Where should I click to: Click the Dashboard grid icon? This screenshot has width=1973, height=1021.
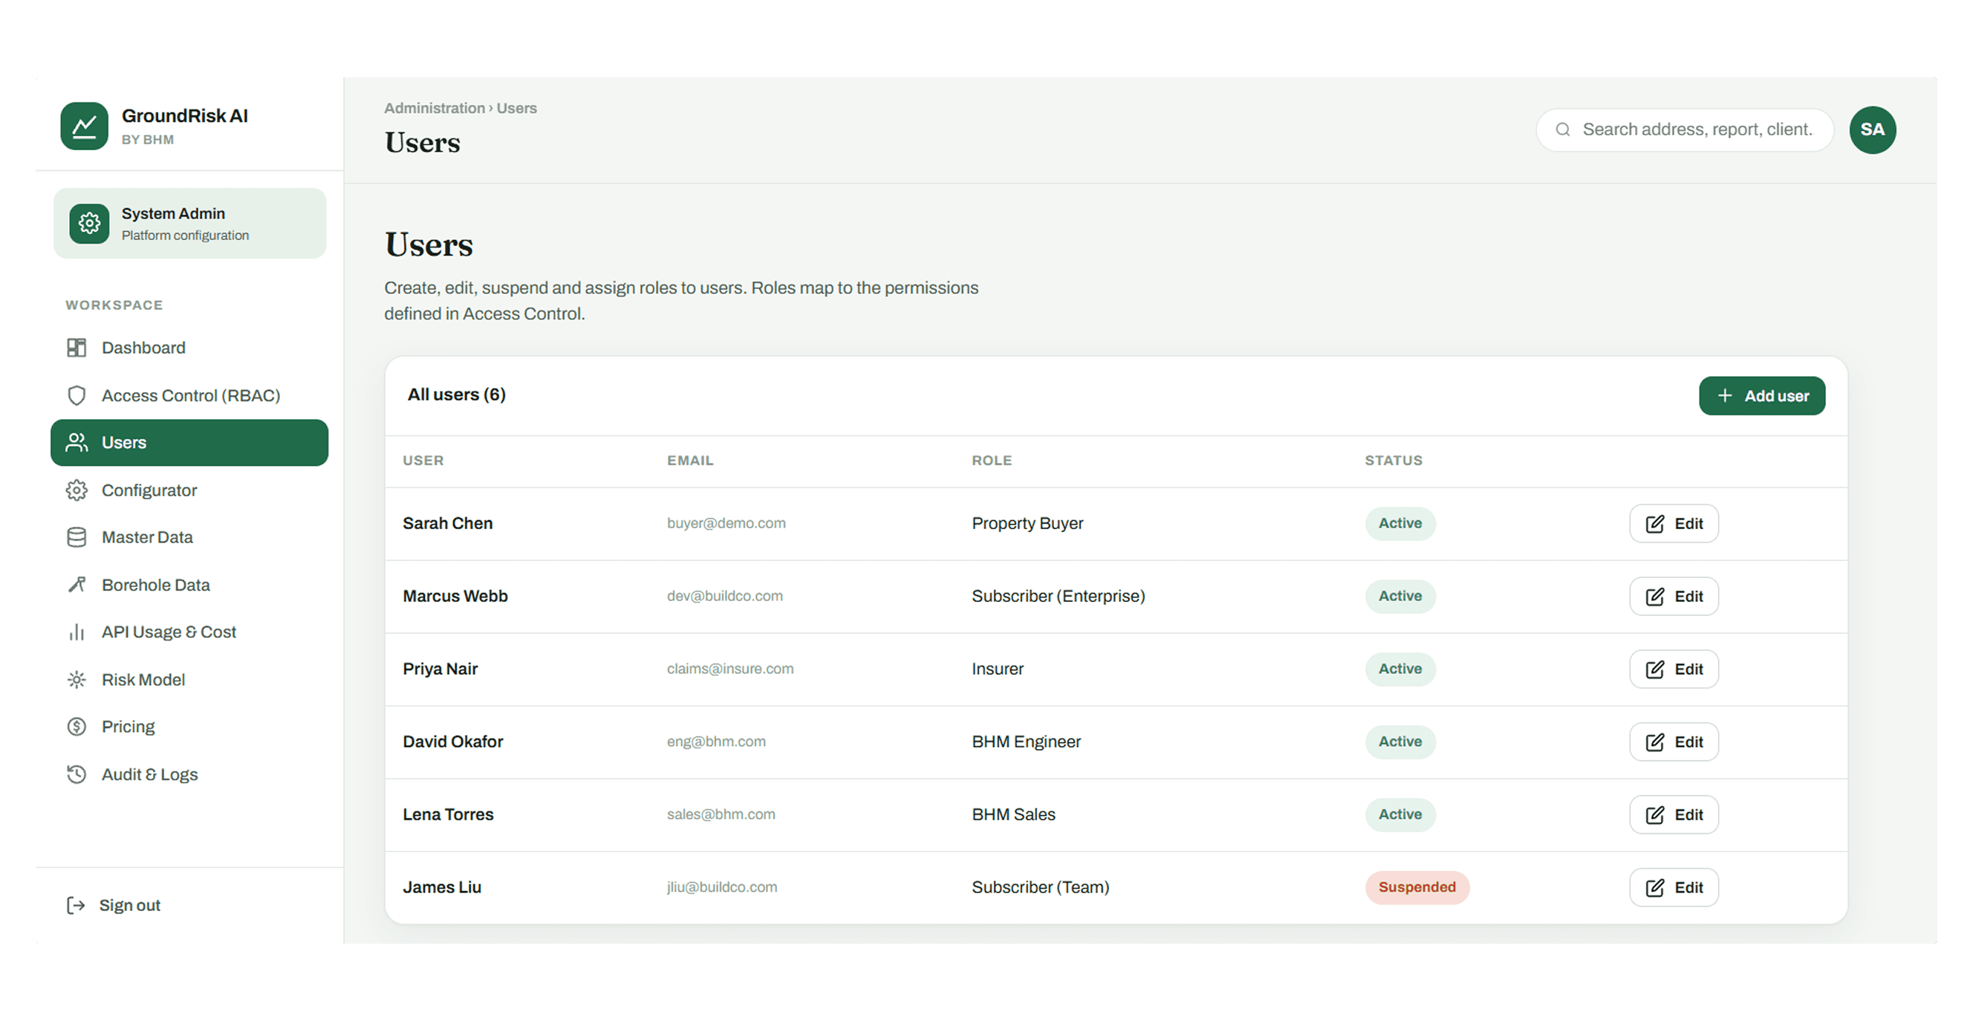(x=77, y=348)
